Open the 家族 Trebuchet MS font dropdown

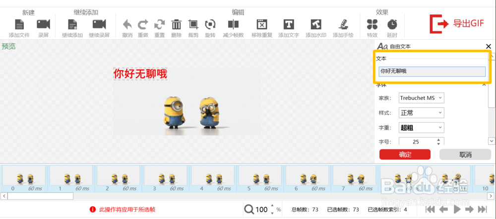tap(421, 98)
